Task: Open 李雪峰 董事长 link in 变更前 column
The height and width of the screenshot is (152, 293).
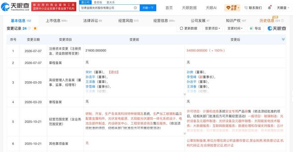Action: coord(90,87)
